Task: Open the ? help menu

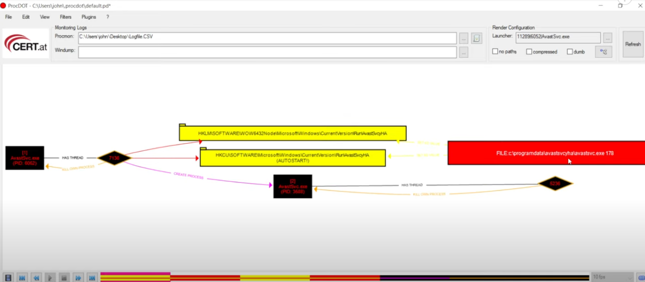Action: pos(108,17)
